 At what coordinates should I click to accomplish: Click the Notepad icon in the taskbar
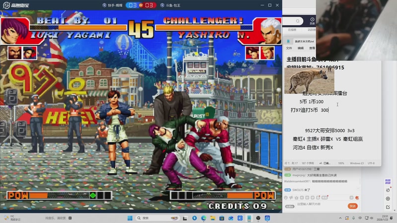click(249, 218)
